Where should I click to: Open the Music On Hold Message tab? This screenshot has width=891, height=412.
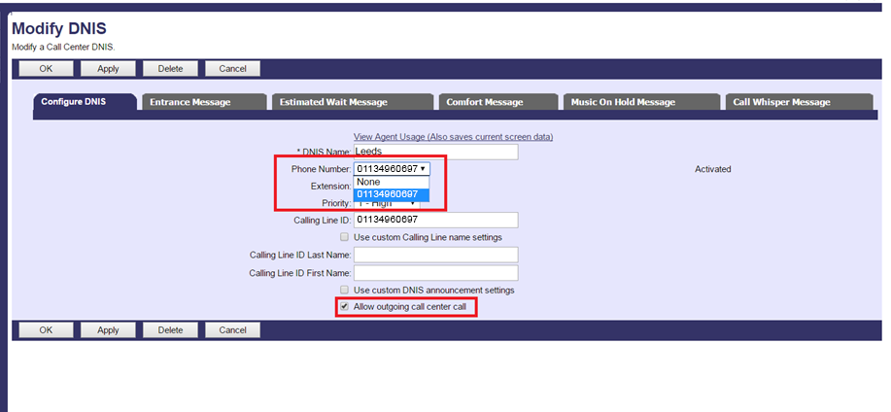641,102
